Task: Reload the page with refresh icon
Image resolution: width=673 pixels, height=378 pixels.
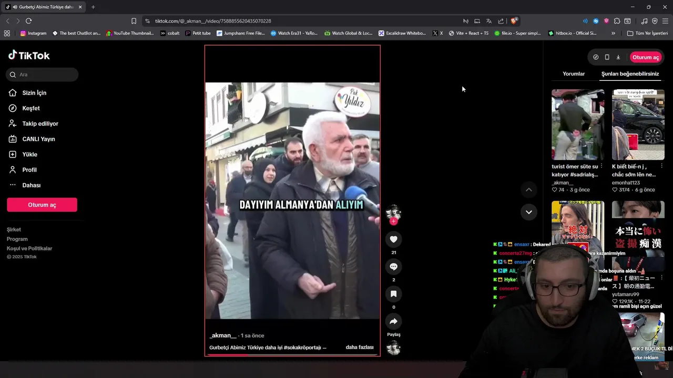Action: pyautogui.click(x=28, y=21)
